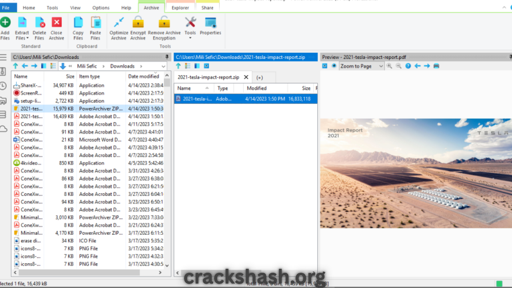
Task: Open new archive tab with (+) button
Action: click(260, 78)
